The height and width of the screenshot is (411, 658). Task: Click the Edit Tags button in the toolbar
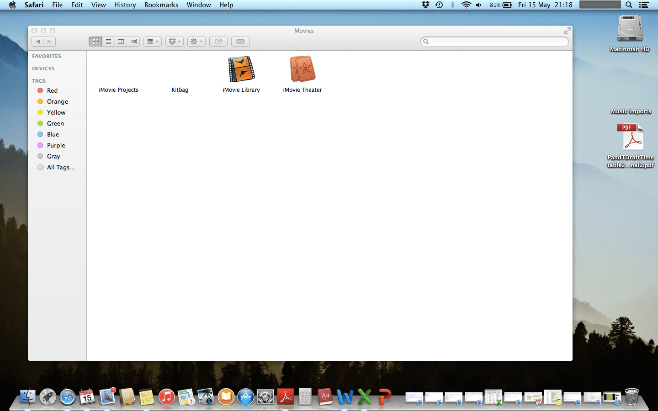240,41
